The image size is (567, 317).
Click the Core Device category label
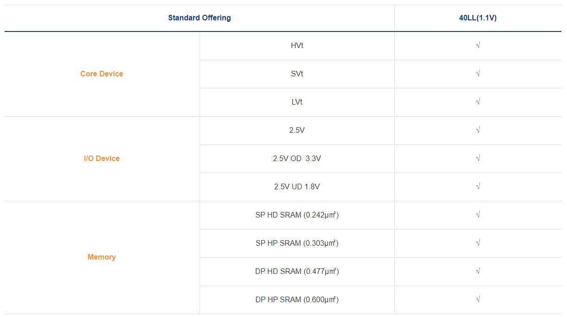click(102, 74)
